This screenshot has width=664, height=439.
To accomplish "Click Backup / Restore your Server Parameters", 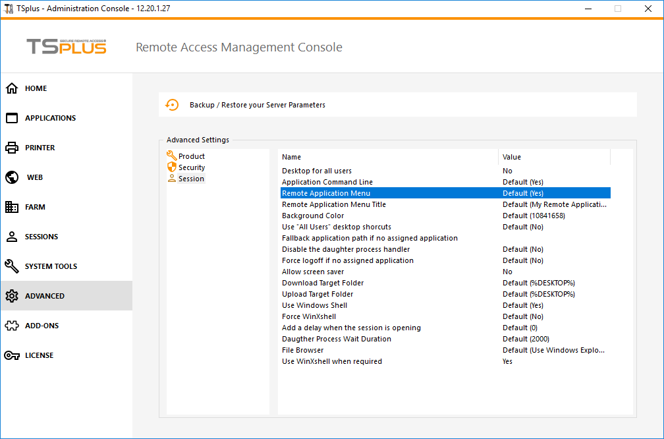I will pos(257,105).
